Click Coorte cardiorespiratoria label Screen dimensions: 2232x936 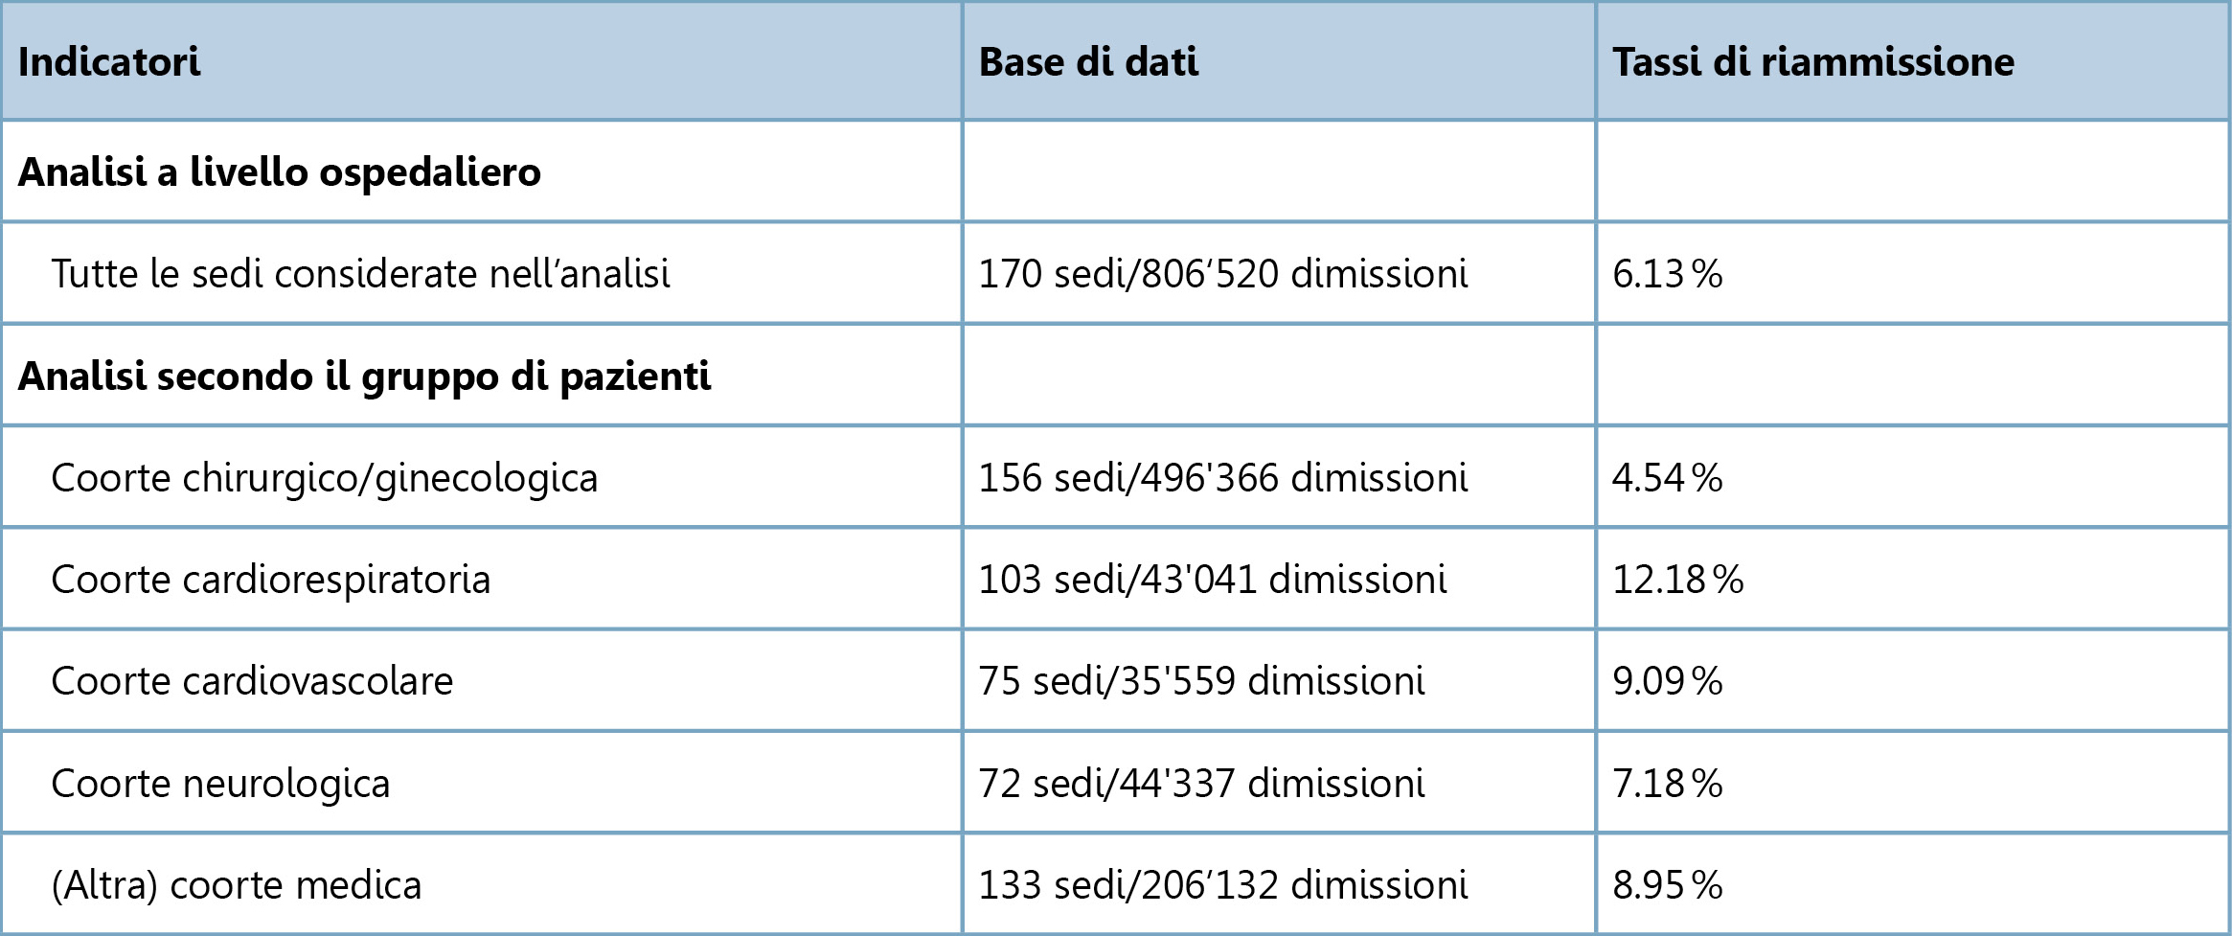pos(270,580)
